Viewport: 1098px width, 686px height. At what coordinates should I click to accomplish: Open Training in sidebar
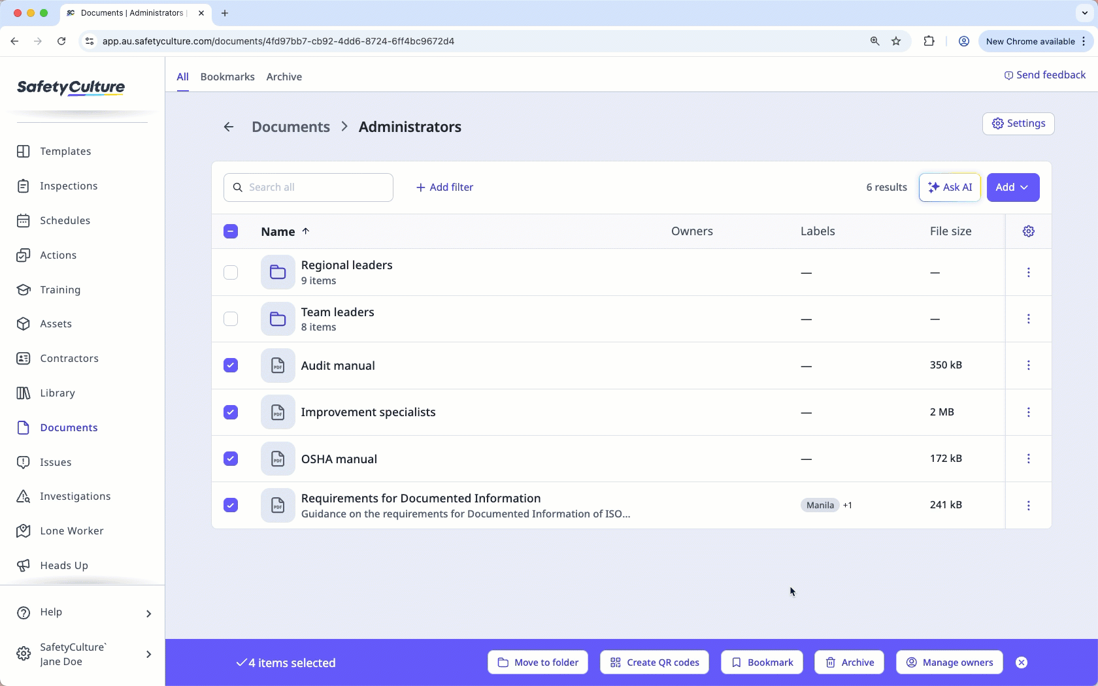[60, 289]
